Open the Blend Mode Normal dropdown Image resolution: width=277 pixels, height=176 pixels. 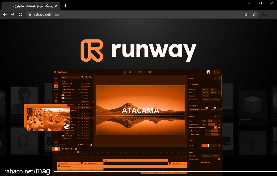(x=207, y=99)
